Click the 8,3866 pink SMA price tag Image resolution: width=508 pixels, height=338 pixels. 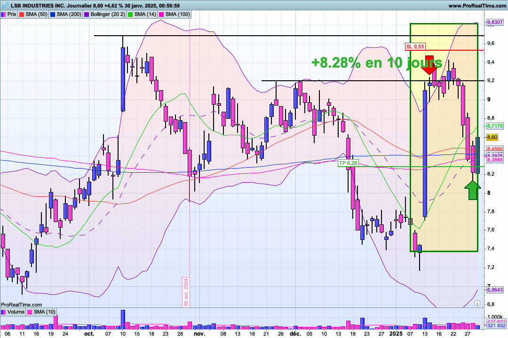[495, 160]
